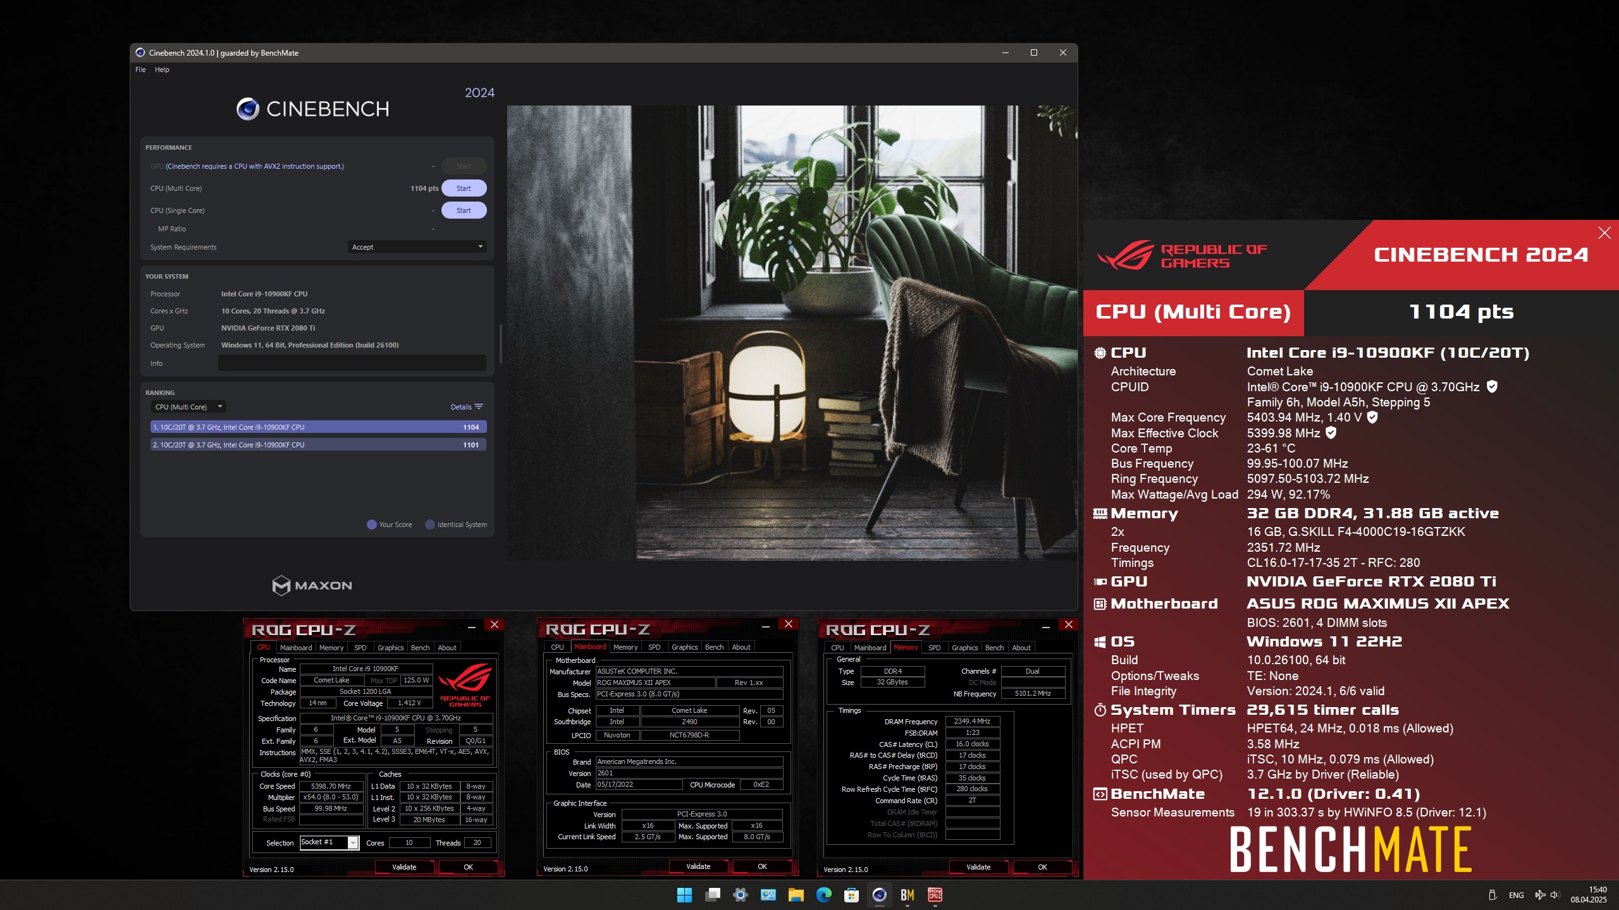This screenshot has height=910, width=1619.
Task: Switch to Cinebench via its taskbar icon
Action: pos(879,895)
